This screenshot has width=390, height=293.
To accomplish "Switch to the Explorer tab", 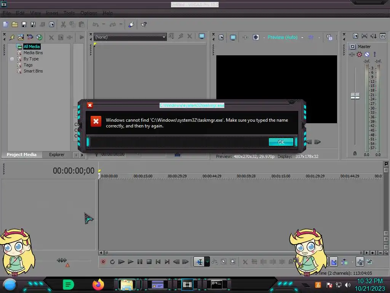I will pos(56,155).
